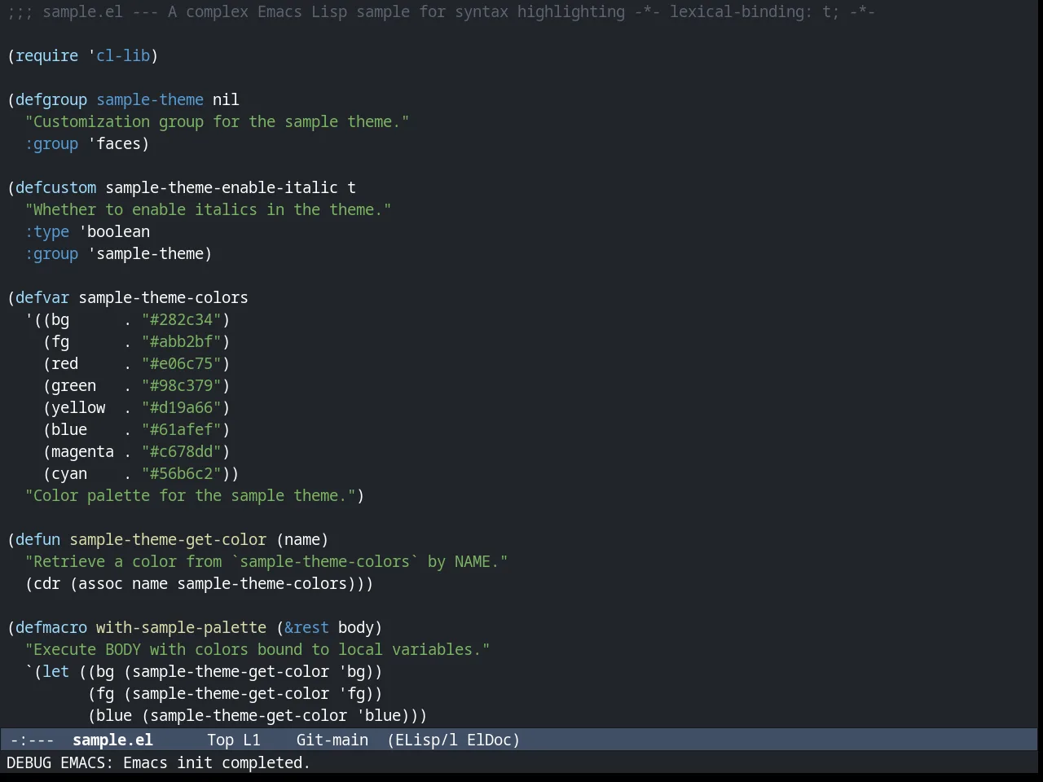Click the string "Execute BODY with colors bound to local variables."

pos(257,649)
